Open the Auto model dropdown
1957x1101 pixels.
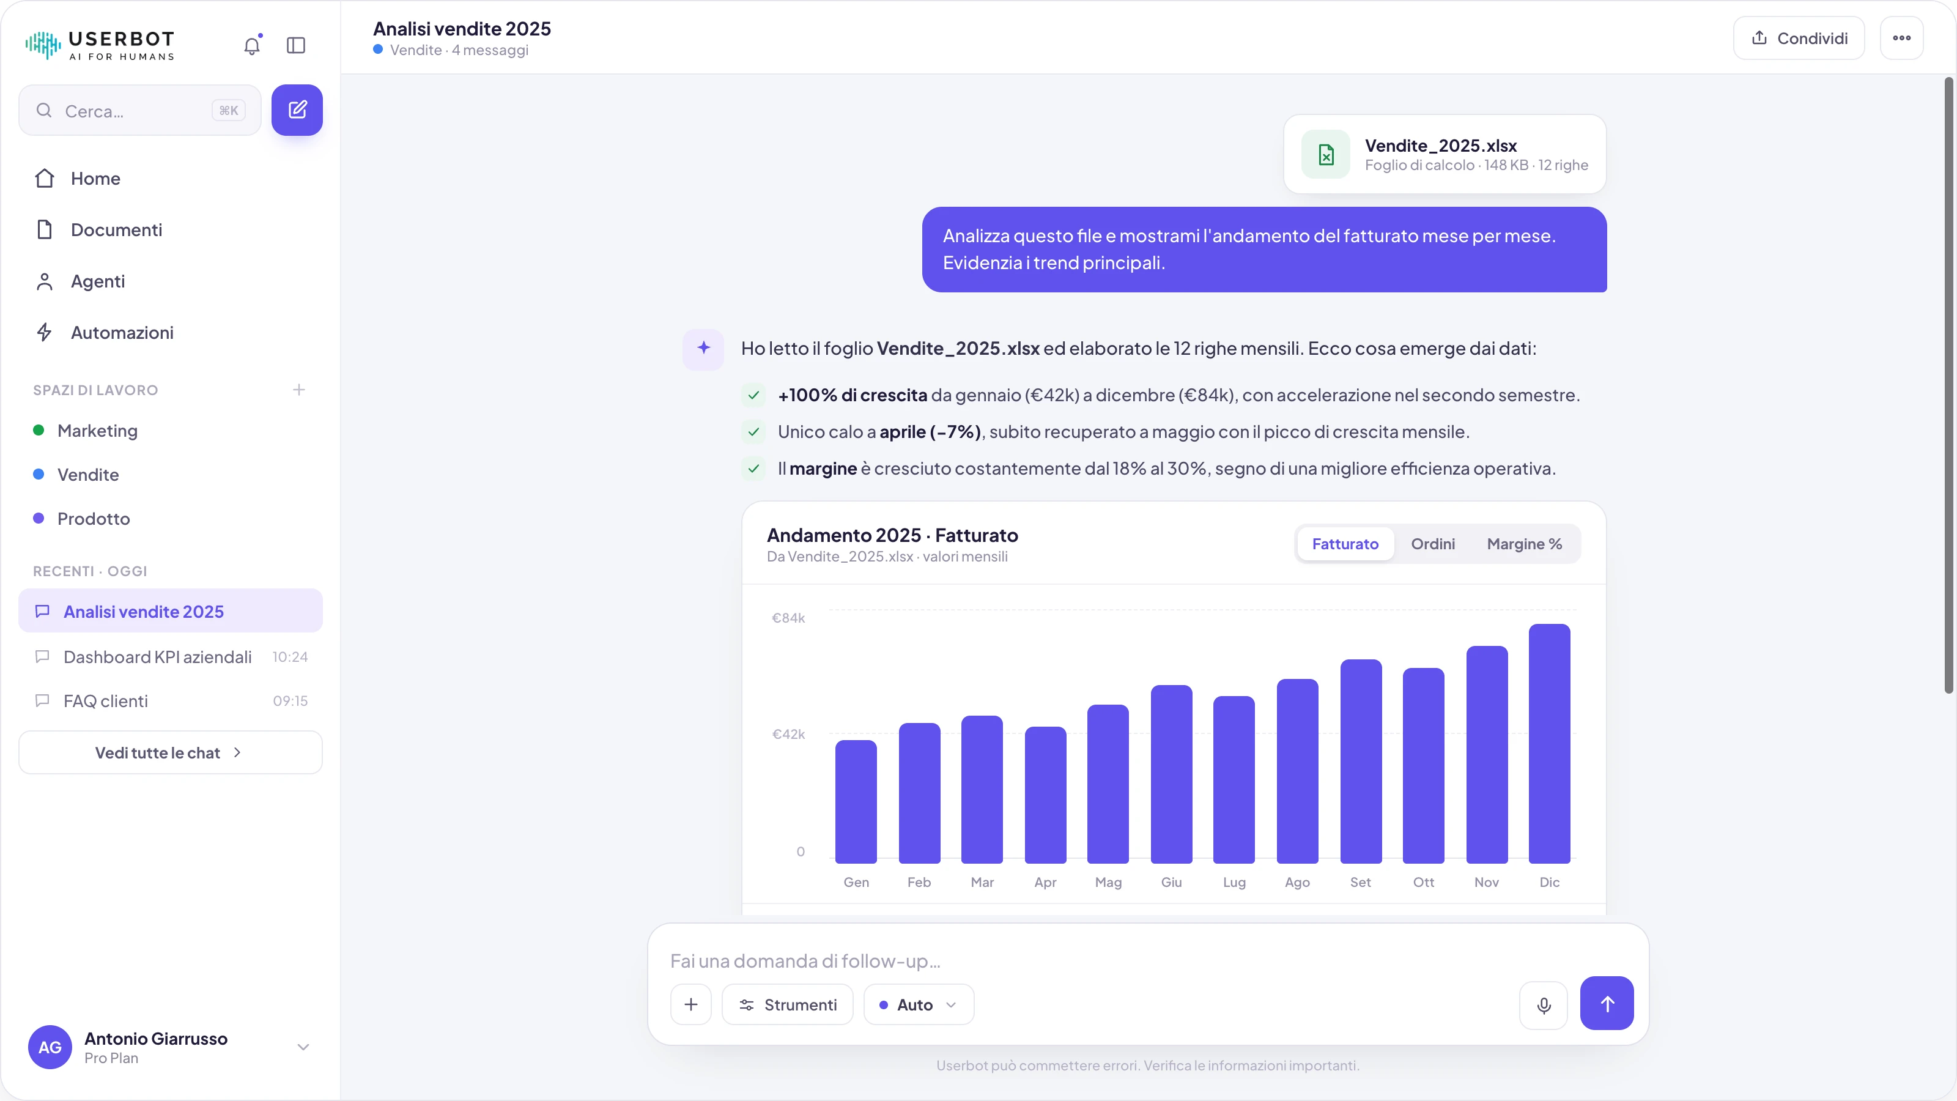point(919,1004)
